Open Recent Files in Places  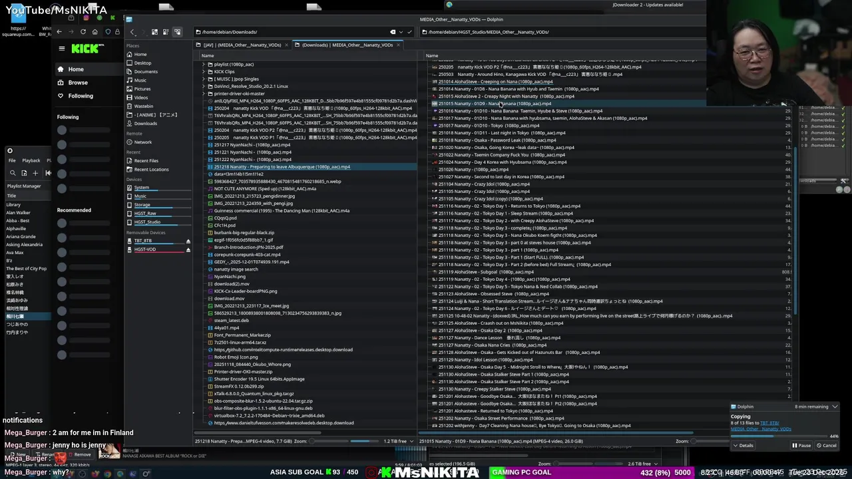(x=146, y=161)
